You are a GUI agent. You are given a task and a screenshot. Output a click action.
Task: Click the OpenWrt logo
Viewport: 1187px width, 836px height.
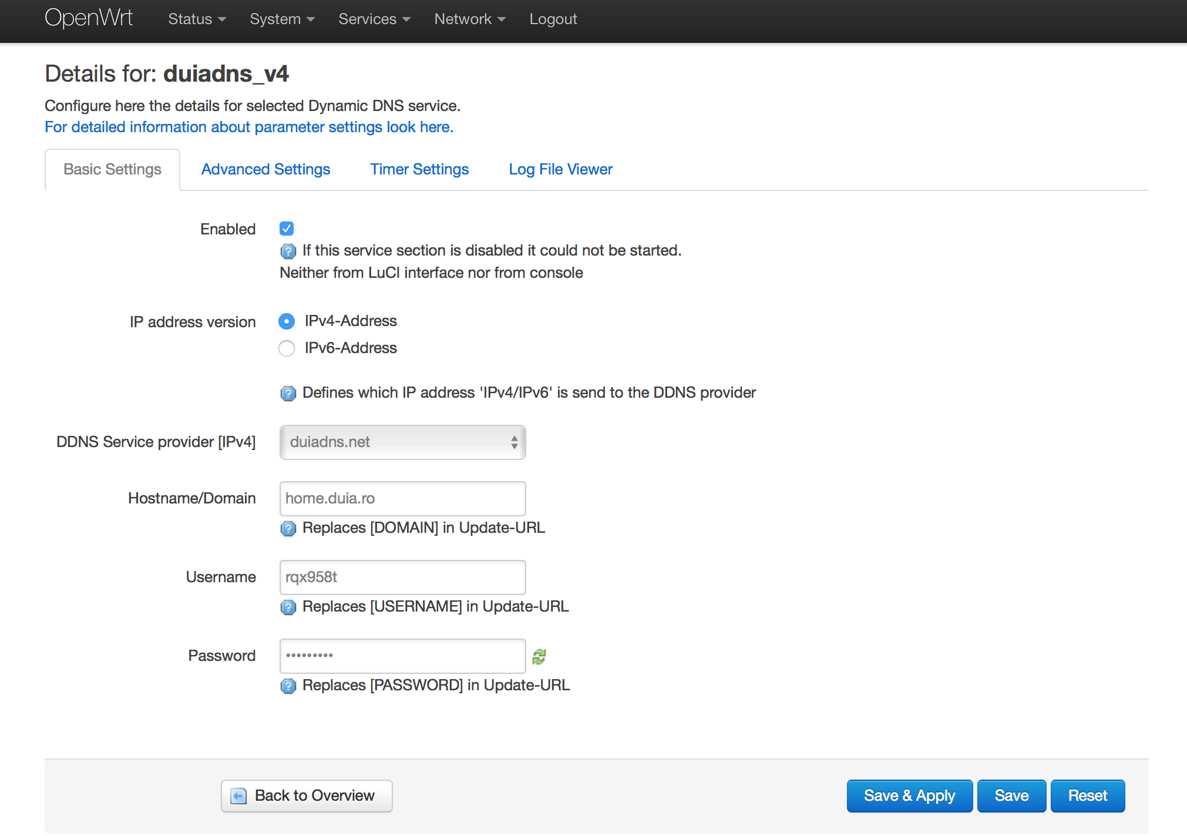pos(89,18)
